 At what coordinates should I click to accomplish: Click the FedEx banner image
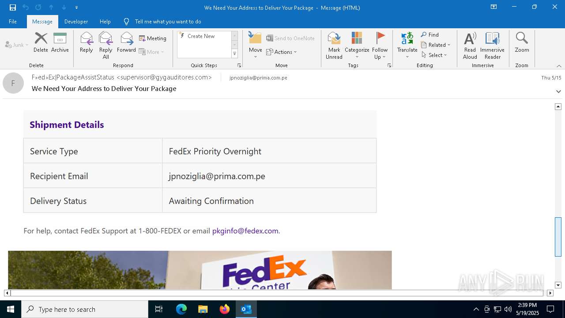[200, 270]
